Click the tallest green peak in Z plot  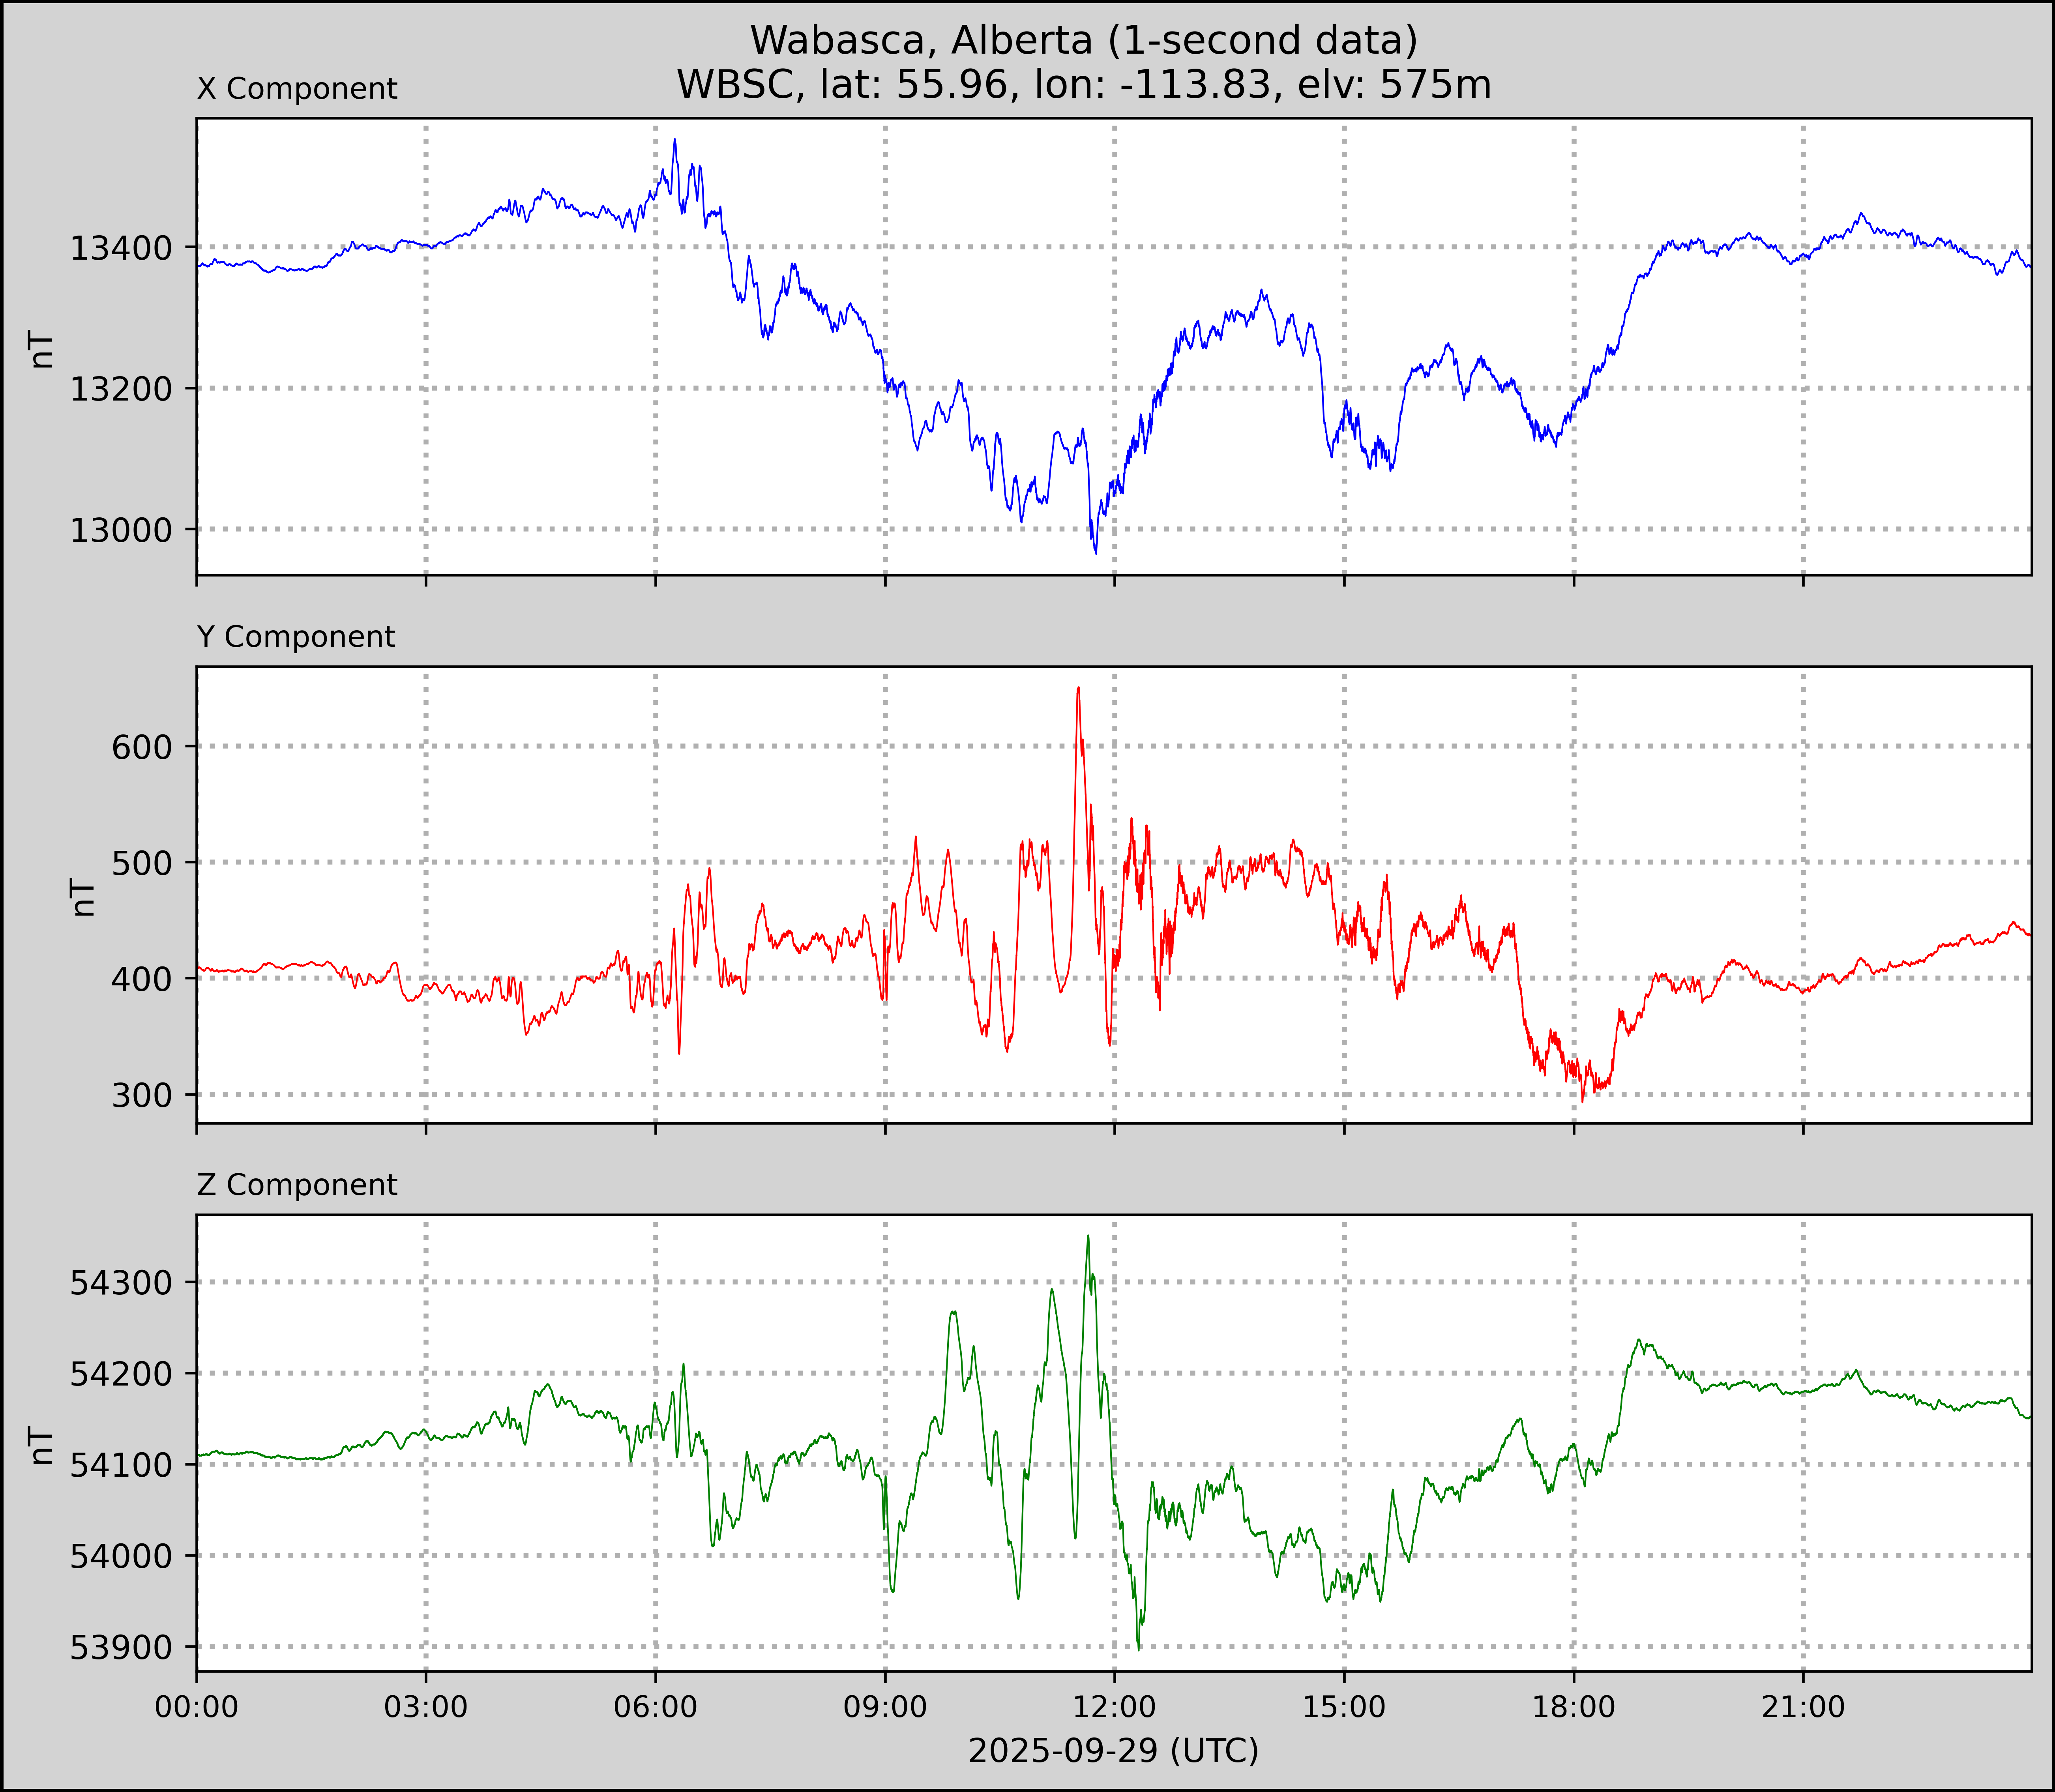[1088, 1237]
